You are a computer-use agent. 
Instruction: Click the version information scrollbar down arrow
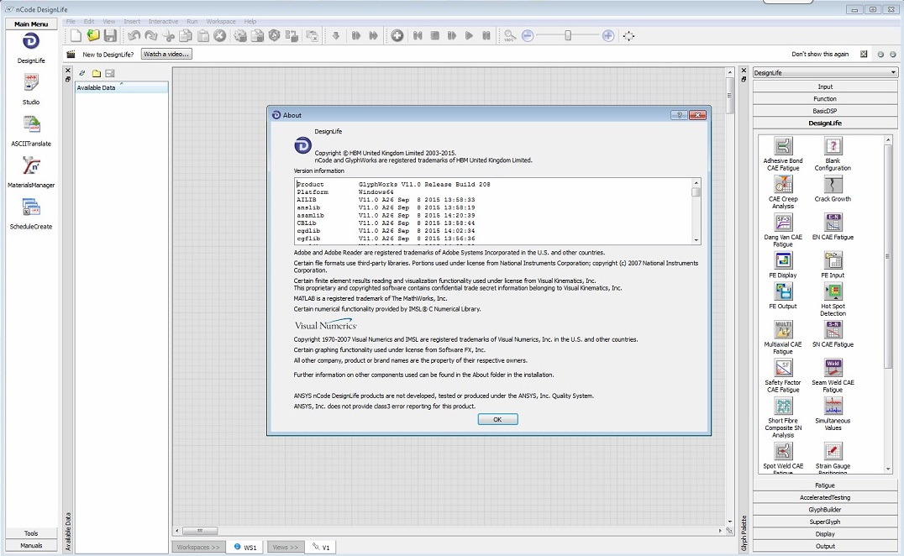click(x=696, y=240)
